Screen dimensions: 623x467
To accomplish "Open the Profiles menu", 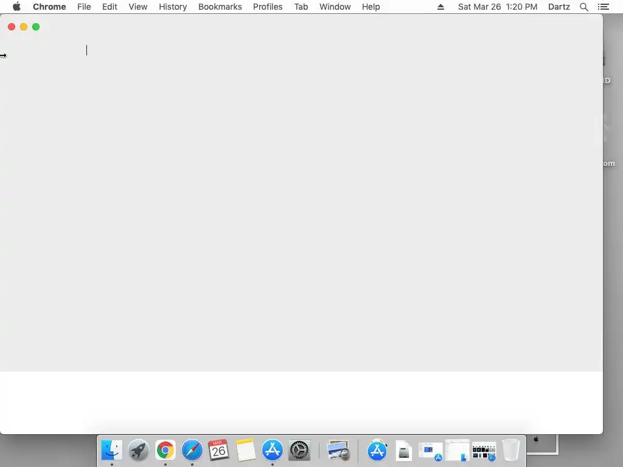I will [x=268, y=7].
